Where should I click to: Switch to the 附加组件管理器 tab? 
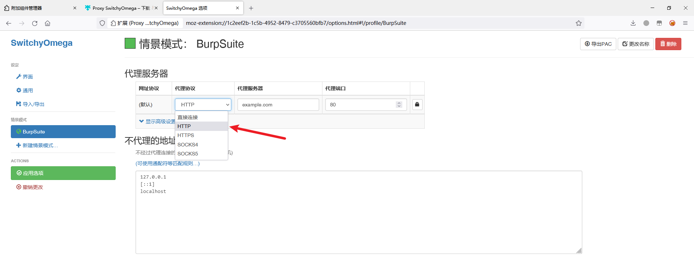click(x=40, y=8)
